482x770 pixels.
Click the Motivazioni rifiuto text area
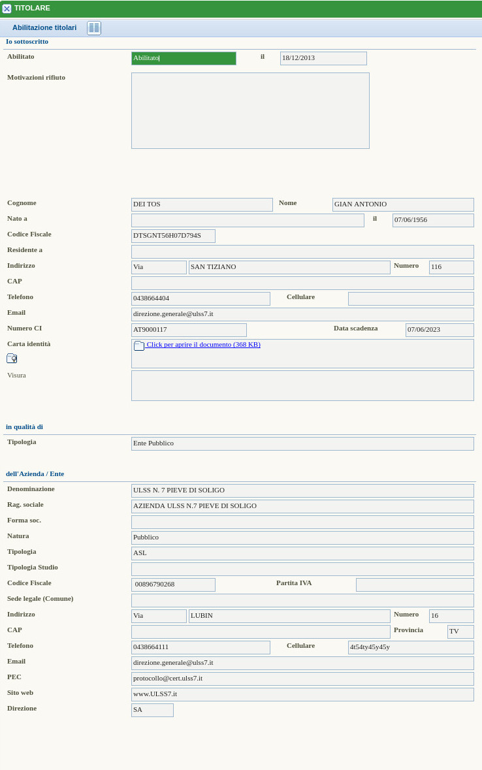coord(250,110)
